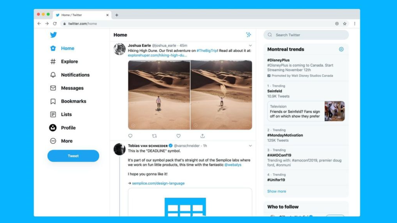The height and width of the screenshot is (223, 397).
Task: Open Chrome three-dot menu
Action: pyautogui.click(x=355, y=24)
